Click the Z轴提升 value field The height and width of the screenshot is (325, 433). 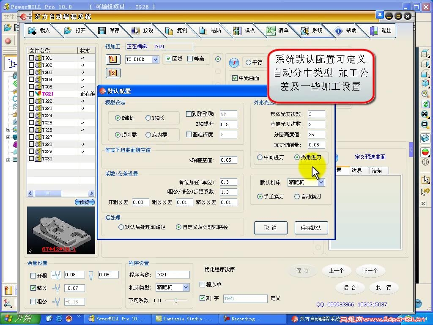pyautogui.click(x=228, y=124)
